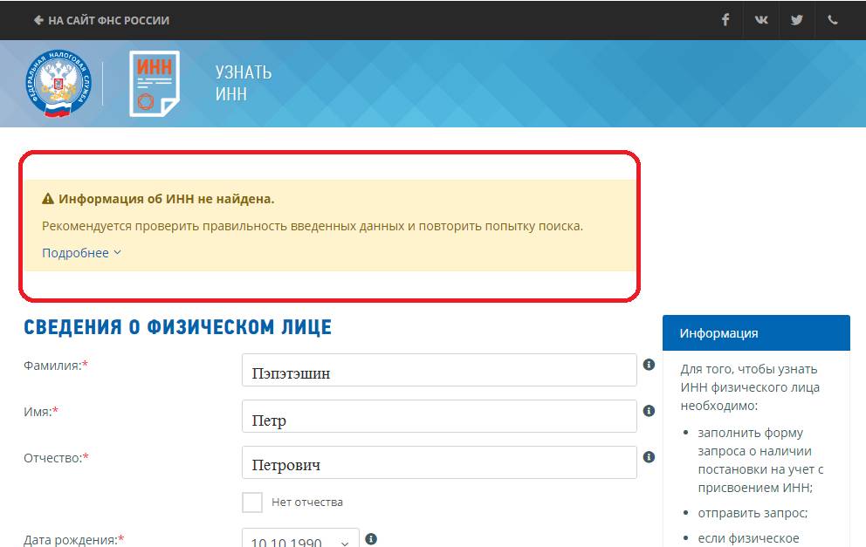Click the phone icon at top right
This screenshot has height=547, width=866.
point(833,18)
